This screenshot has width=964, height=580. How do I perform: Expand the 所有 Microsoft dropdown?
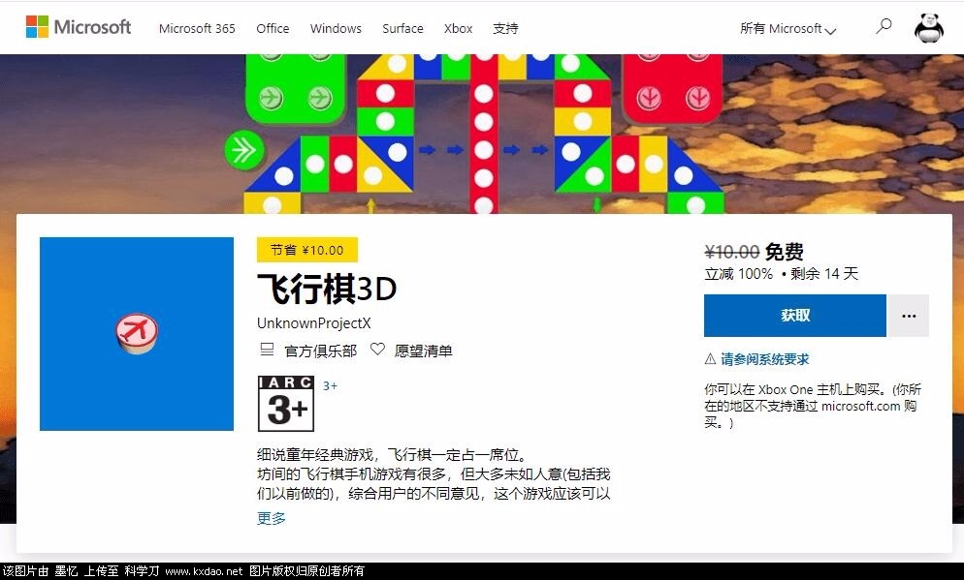click(787, 29)
